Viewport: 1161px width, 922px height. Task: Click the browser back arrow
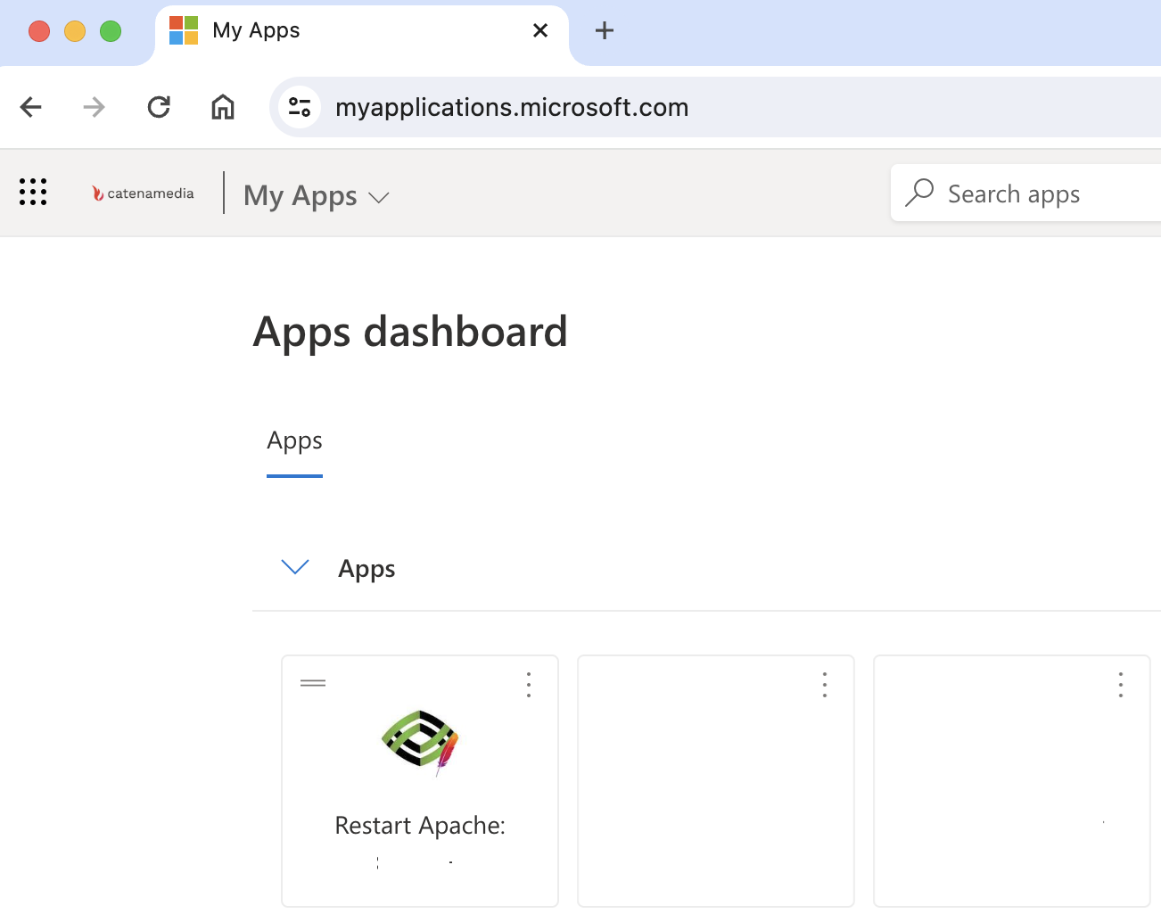[x=31, y=107]
